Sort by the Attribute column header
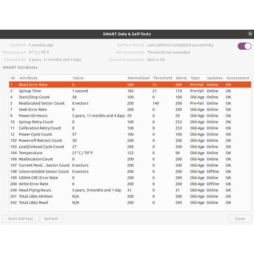 coord(28,78)
